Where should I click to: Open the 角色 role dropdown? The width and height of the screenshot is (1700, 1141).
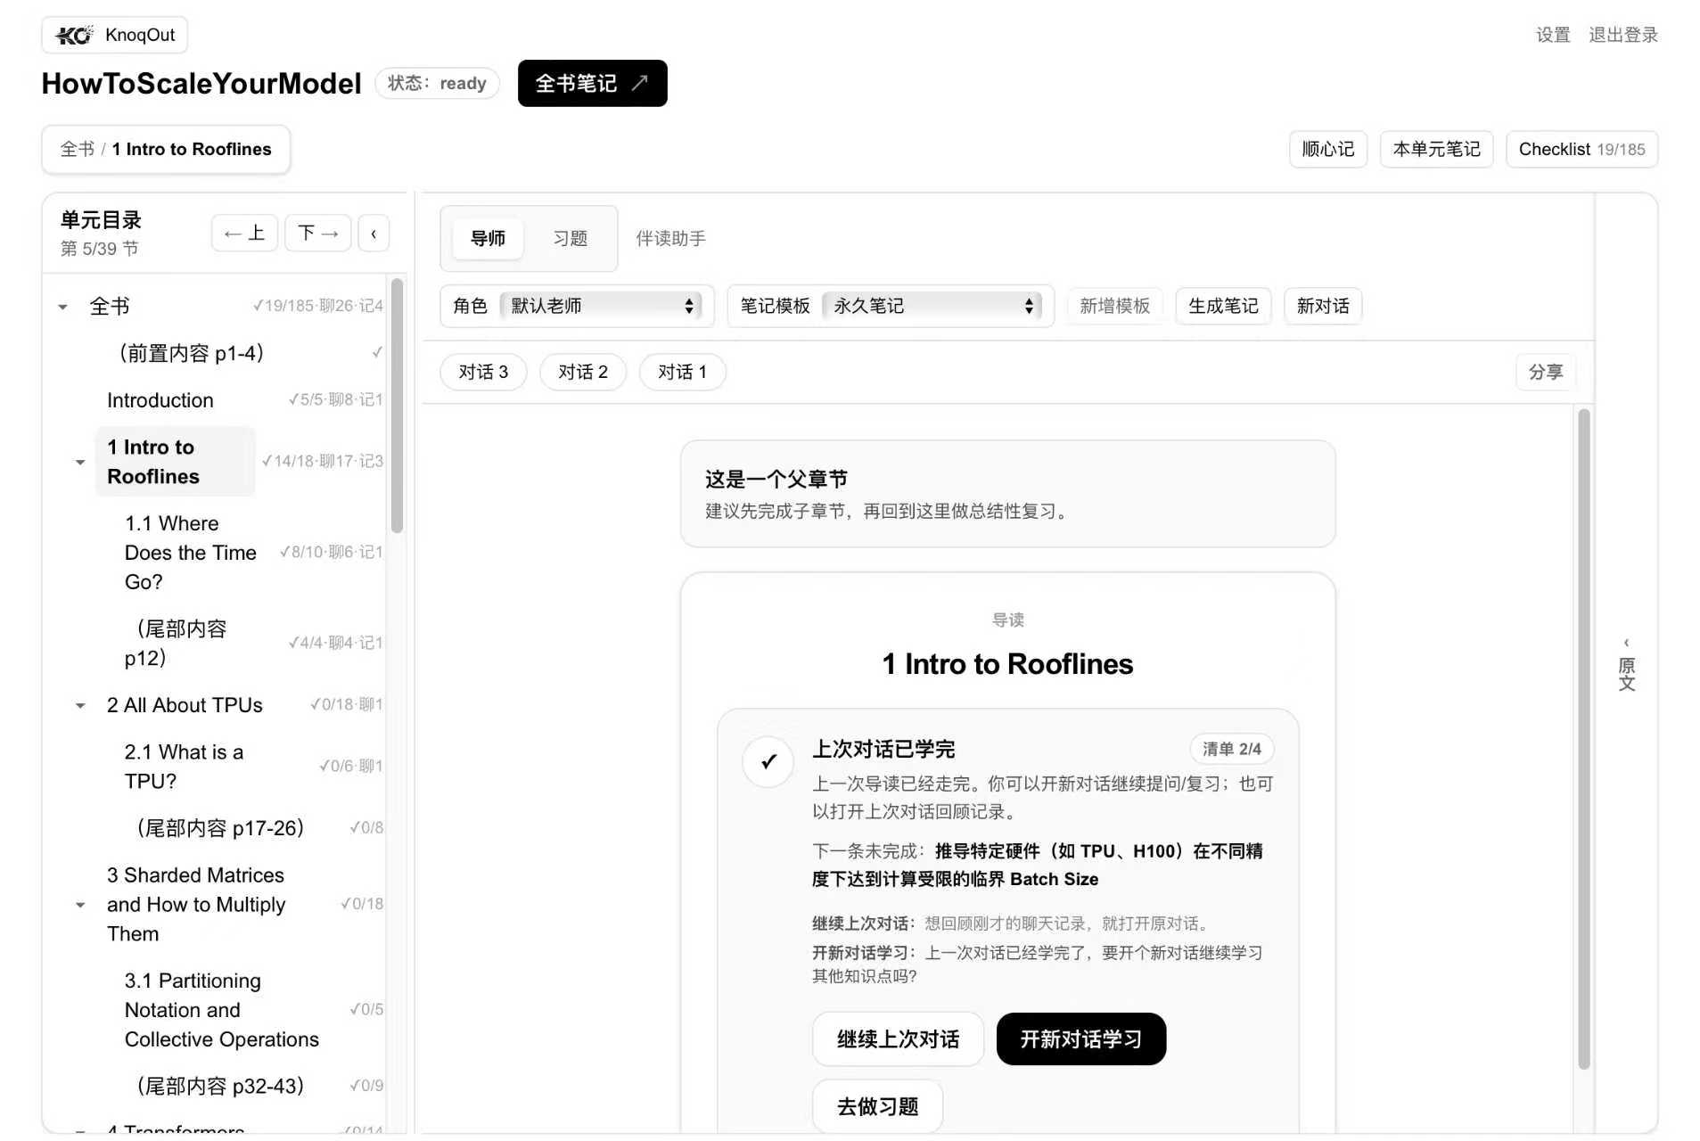click(x=603, y=306)
